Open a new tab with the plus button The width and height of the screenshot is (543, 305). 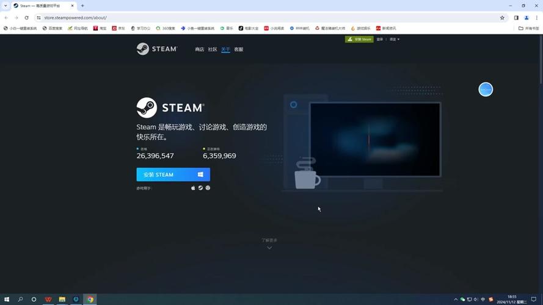[x=82, y=6]
